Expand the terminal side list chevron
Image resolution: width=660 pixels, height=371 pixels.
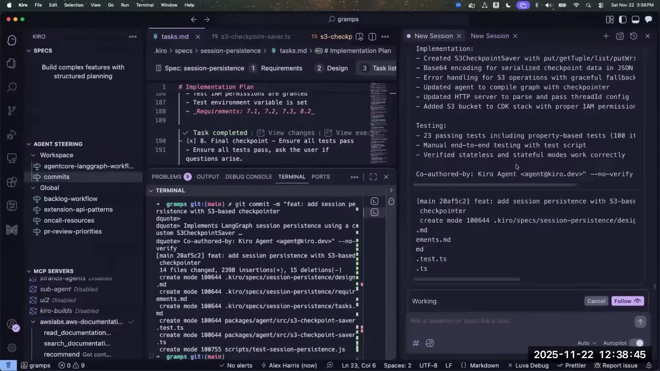point(391,190)
